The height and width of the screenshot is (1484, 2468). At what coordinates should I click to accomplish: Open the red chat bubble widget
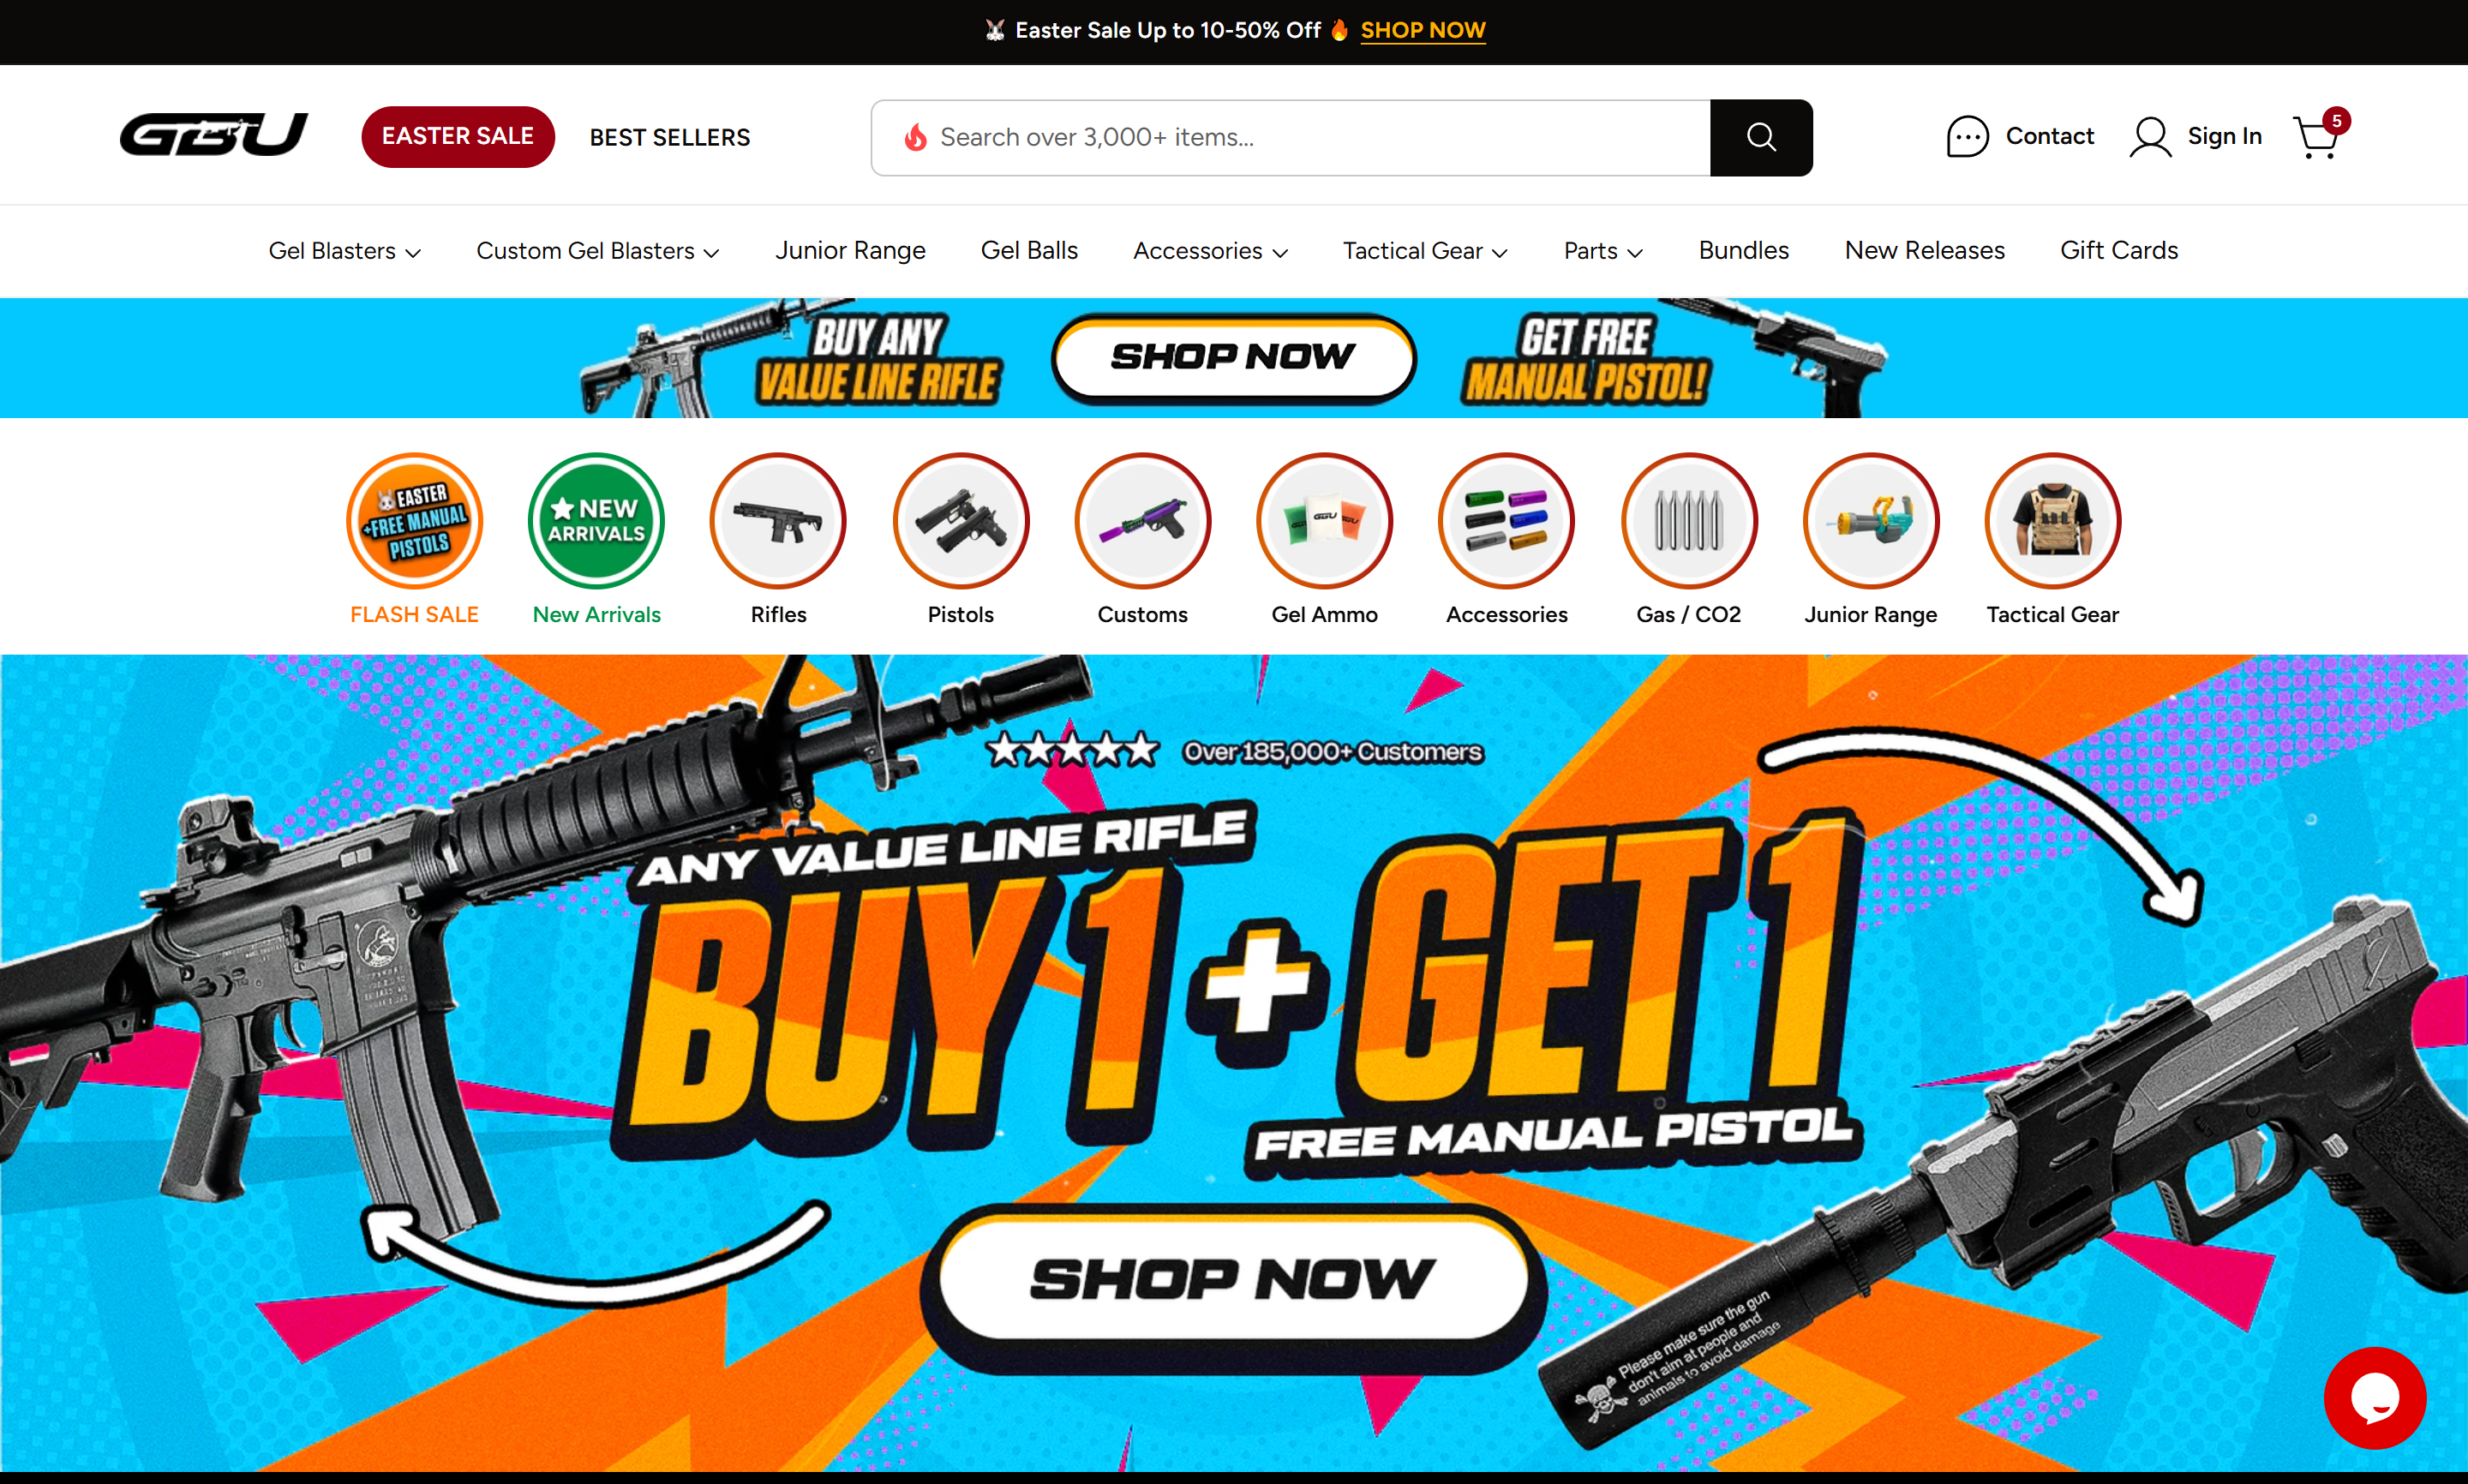[2374, 1397]
